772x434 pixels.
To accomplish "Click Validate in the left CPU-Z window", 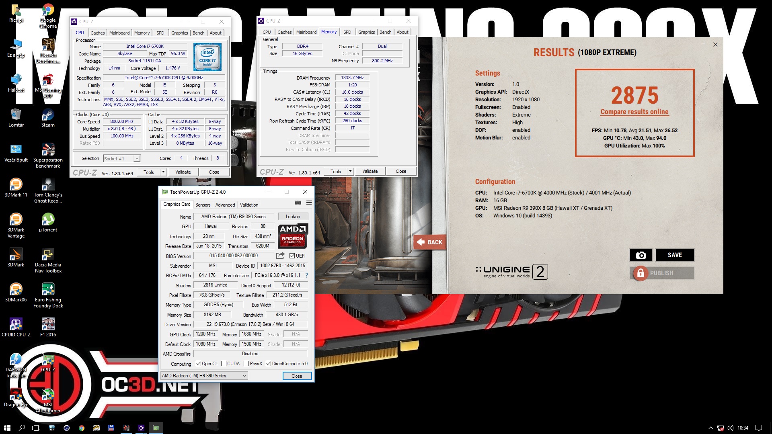I will click(x=183, y=172).
